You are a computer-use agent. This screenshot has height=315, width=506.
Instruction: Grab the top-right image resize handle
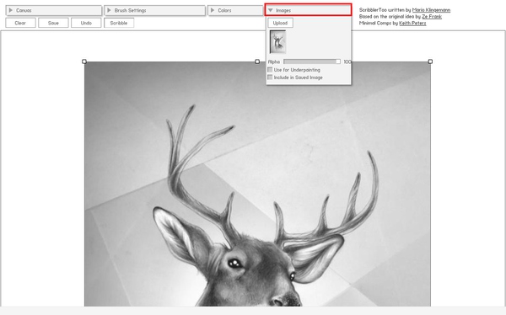(430, 61)
